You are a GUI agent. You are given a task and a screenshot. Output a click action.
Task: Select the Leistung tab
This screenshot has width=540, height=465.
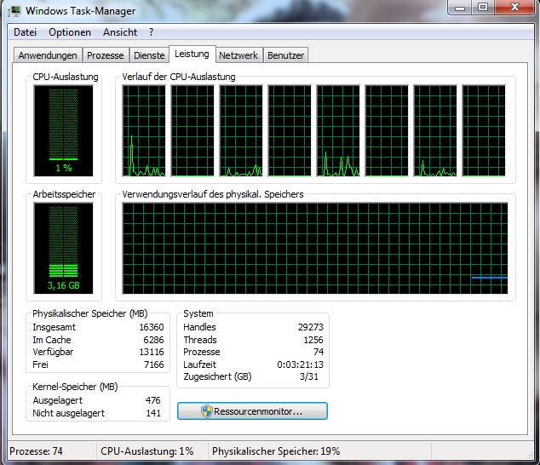pos(192,55)
